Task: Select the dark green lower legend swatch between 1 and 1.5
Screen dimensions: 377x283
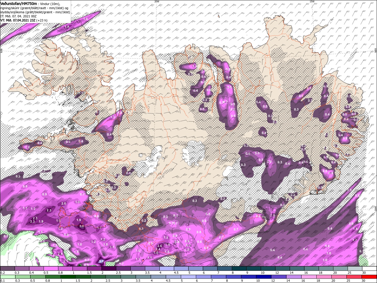Action: click(68, 277)
